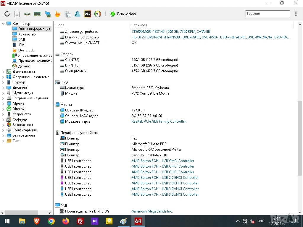Collapse the Компютър root tree node
The image size is (303, 227).
click(x=3, y=24)
